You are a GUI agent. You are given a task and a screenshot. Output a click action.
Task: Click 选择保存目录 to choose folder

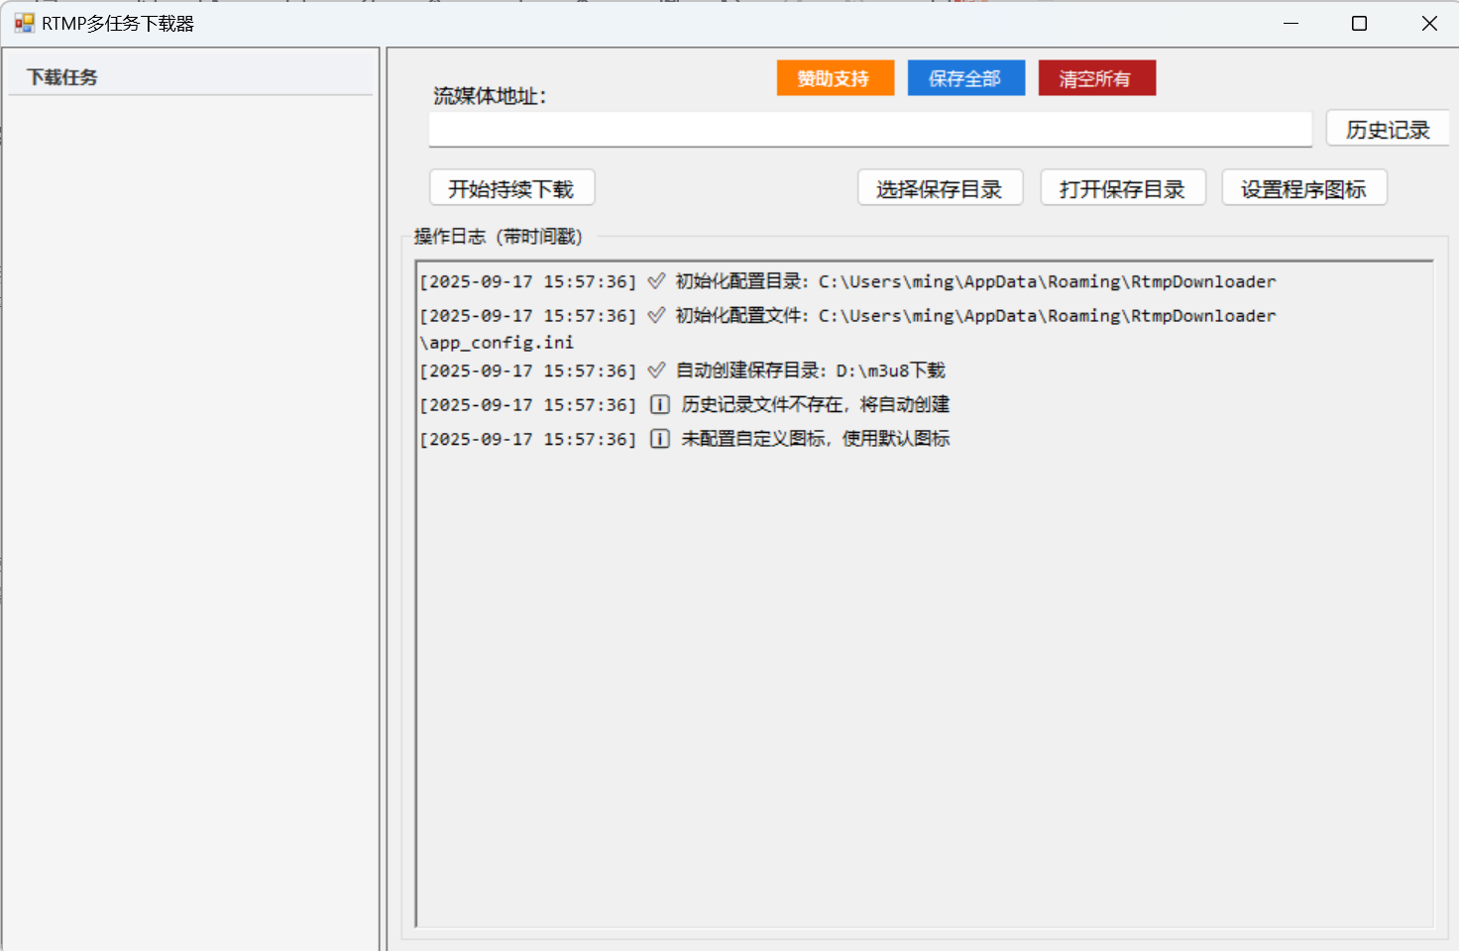click(x=940, y=188)
